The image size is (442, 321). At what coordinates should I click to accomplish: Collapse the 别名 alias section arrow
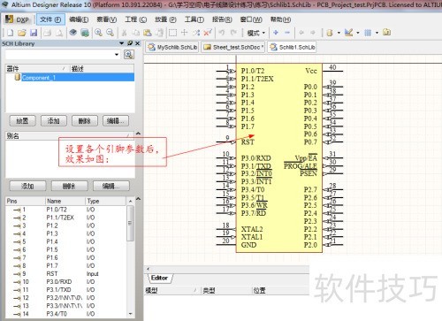(138, 134)
